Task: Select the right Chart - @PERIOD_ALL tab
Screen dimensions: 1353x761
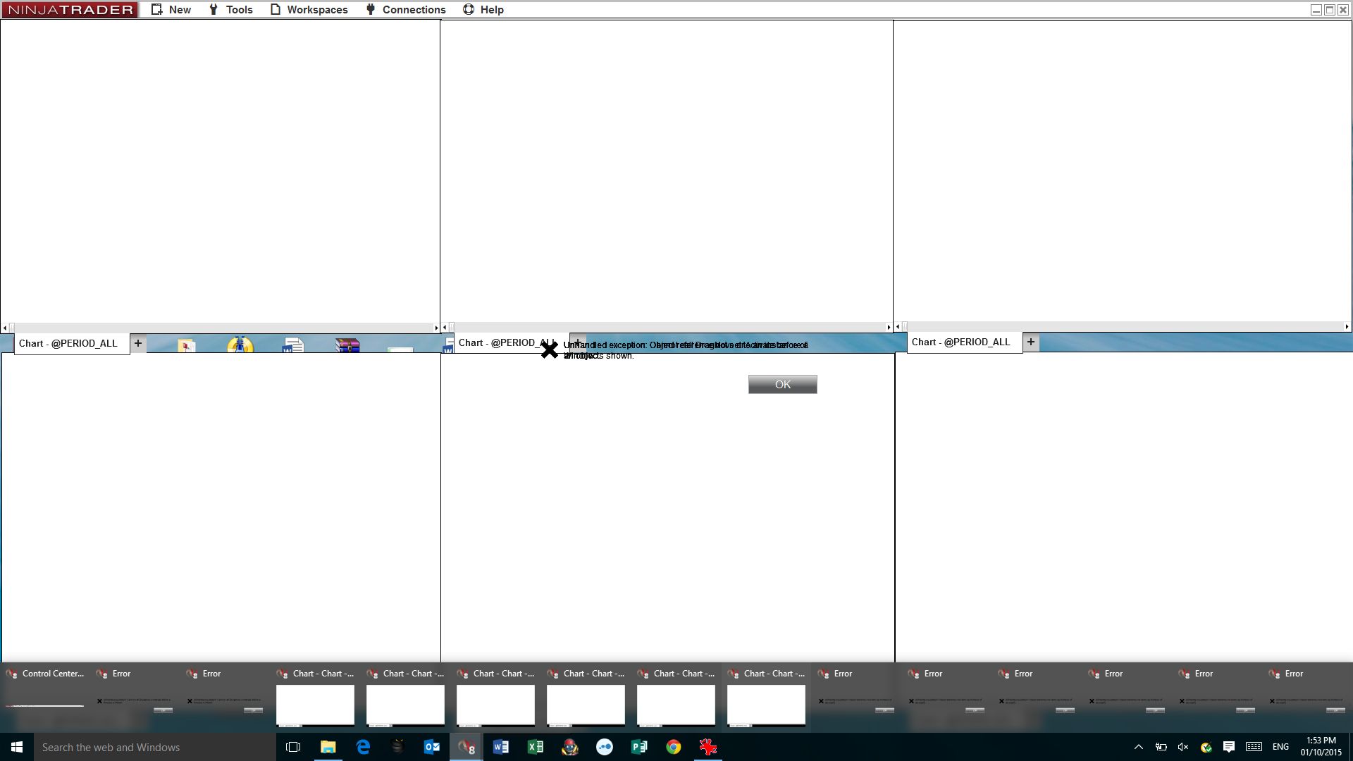Action: (960, 342)
